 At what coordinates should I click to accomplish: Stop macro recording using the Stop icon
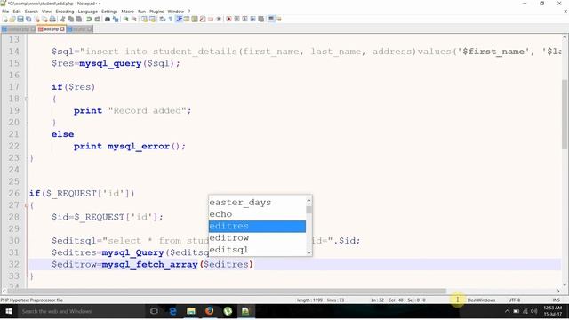pos(236,19)
